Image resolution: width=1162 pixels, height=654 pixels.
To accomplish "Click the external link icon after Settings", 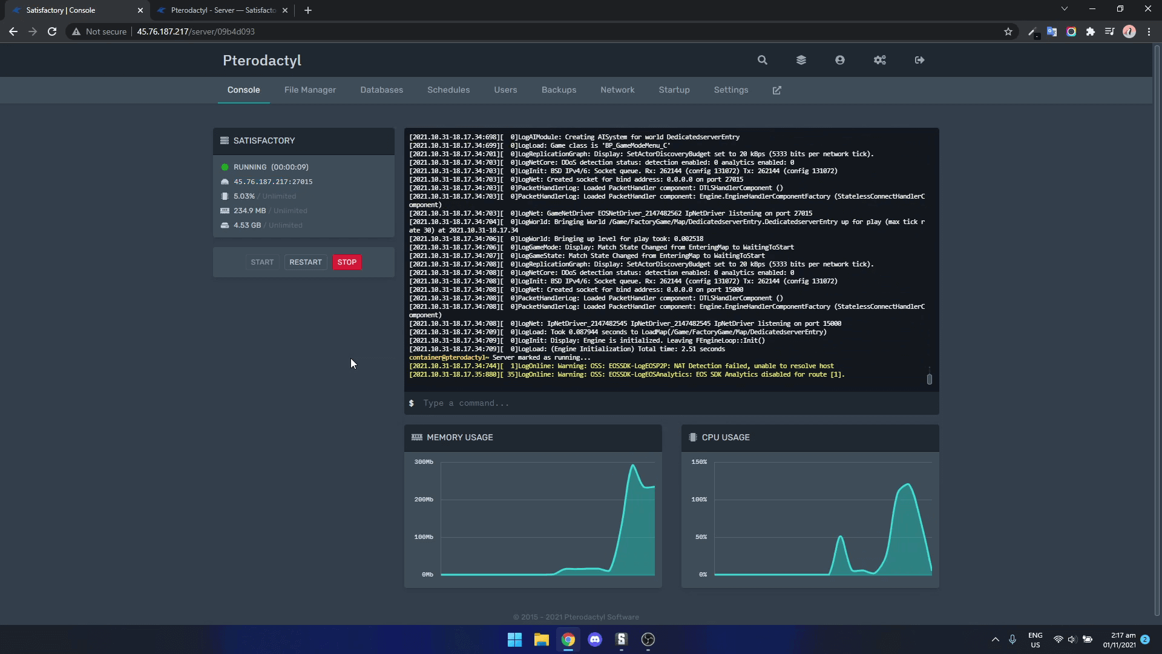I will click(776, 90).
